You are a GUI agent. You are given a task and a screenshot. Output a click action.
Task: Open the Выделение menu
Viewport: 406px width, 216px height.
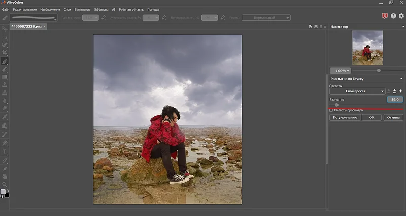coord(82,9)
